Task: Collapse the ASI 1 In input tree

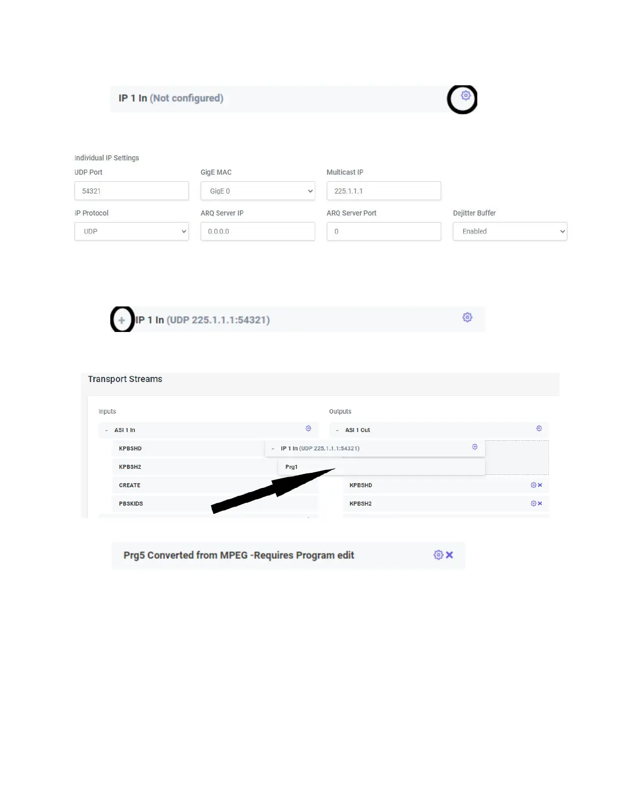Action: [x=107, y=431]
